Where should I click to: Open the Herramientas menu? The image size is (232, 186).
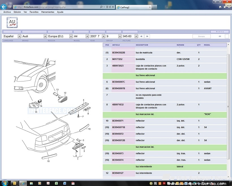48,12
